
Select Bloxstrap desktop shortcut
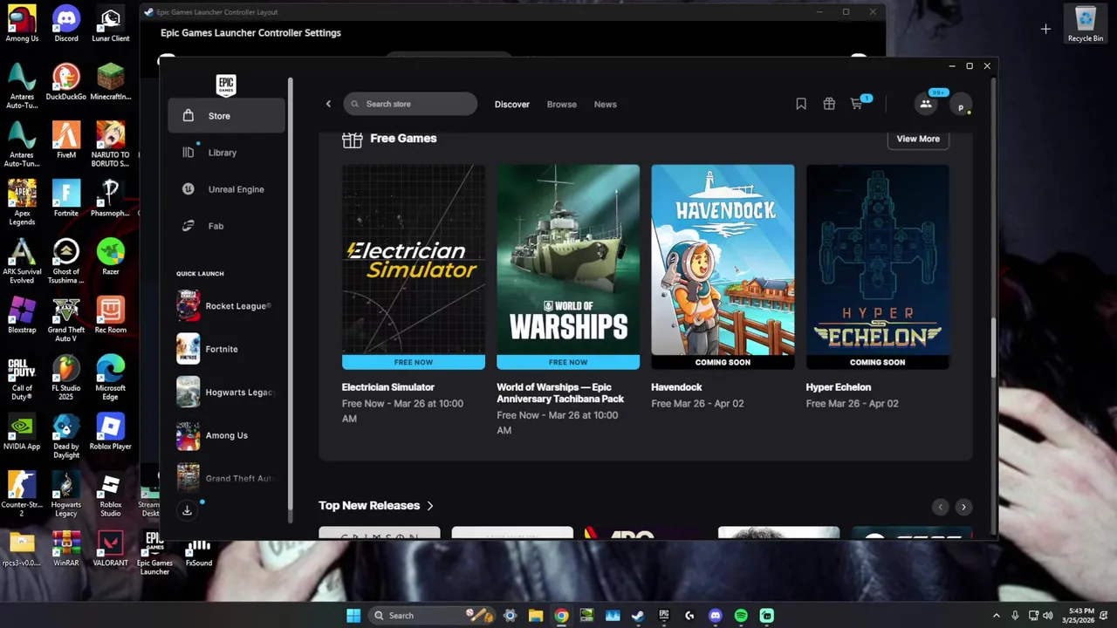pos(22,316)
